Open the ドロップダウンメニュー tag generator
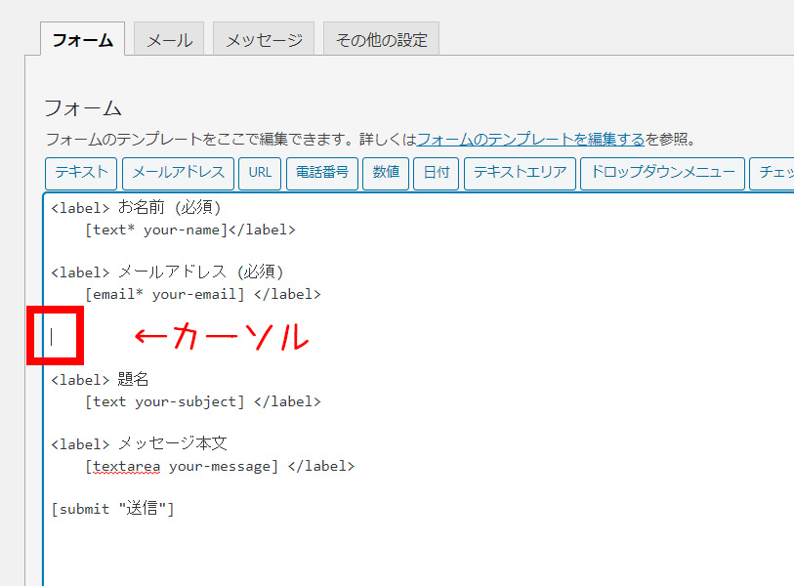The image size is (794, 586). (x=662, y=173)
